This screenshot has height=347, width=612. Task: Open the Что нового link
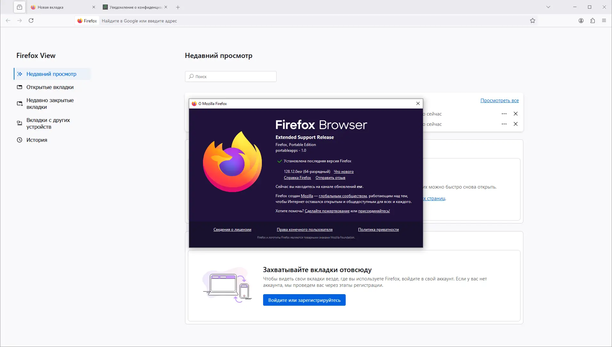[x=343, y=171]
